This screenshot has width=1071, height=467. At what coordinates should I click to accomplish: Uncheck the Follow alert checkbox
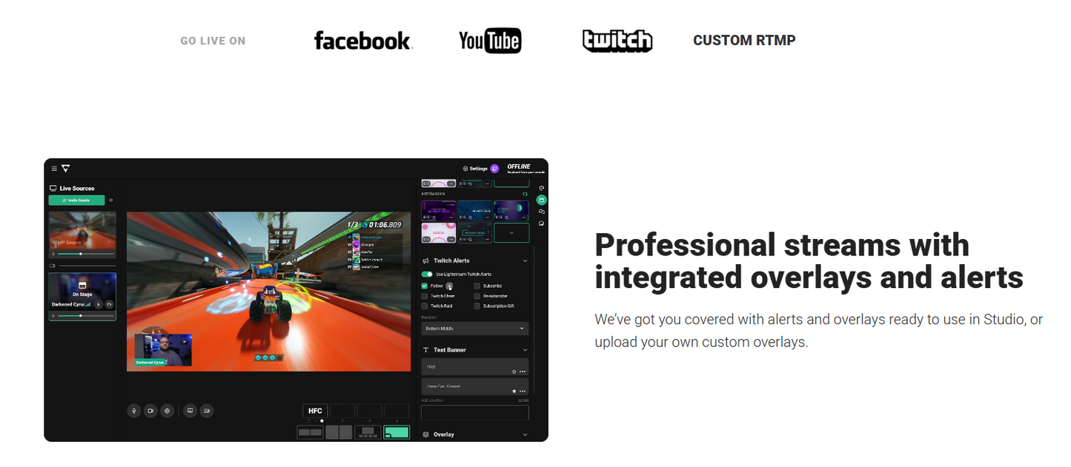425,286
